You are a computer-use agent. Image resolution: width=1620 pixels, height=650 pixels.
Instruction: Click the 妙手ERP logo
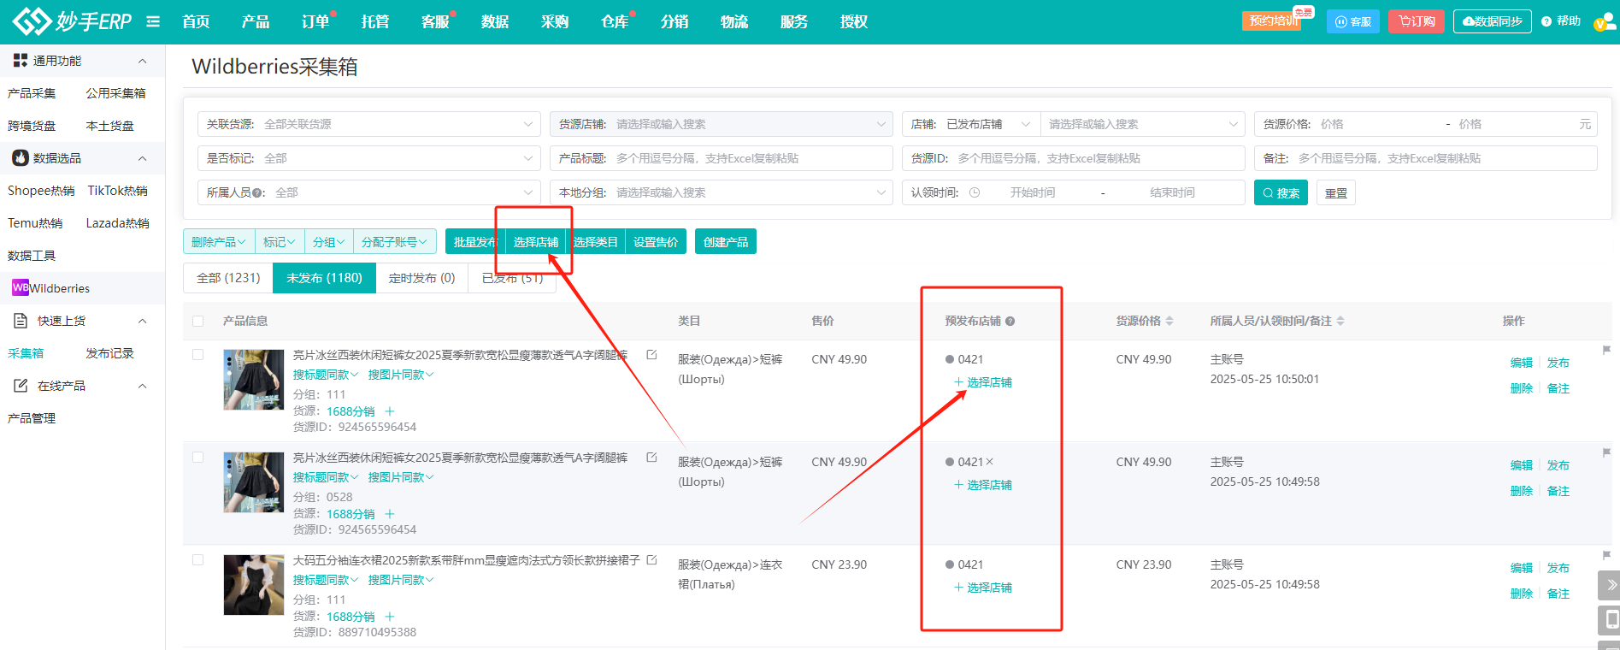click(73, 21)
